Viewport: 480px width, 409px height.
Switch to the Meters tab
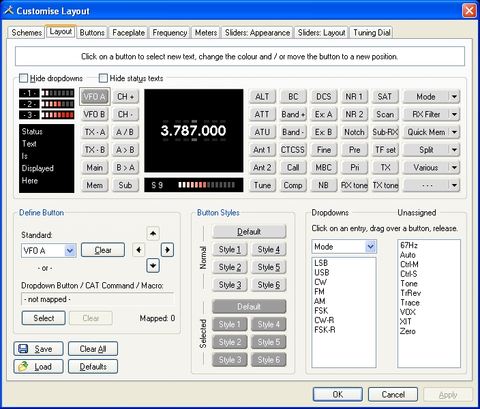206,33
